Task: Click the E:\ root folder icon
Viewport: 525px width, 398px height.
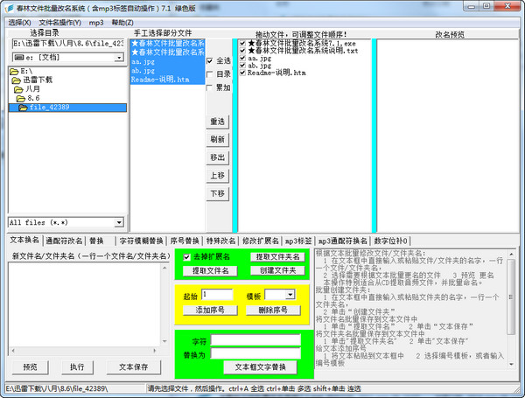Action: pos(14,71)
